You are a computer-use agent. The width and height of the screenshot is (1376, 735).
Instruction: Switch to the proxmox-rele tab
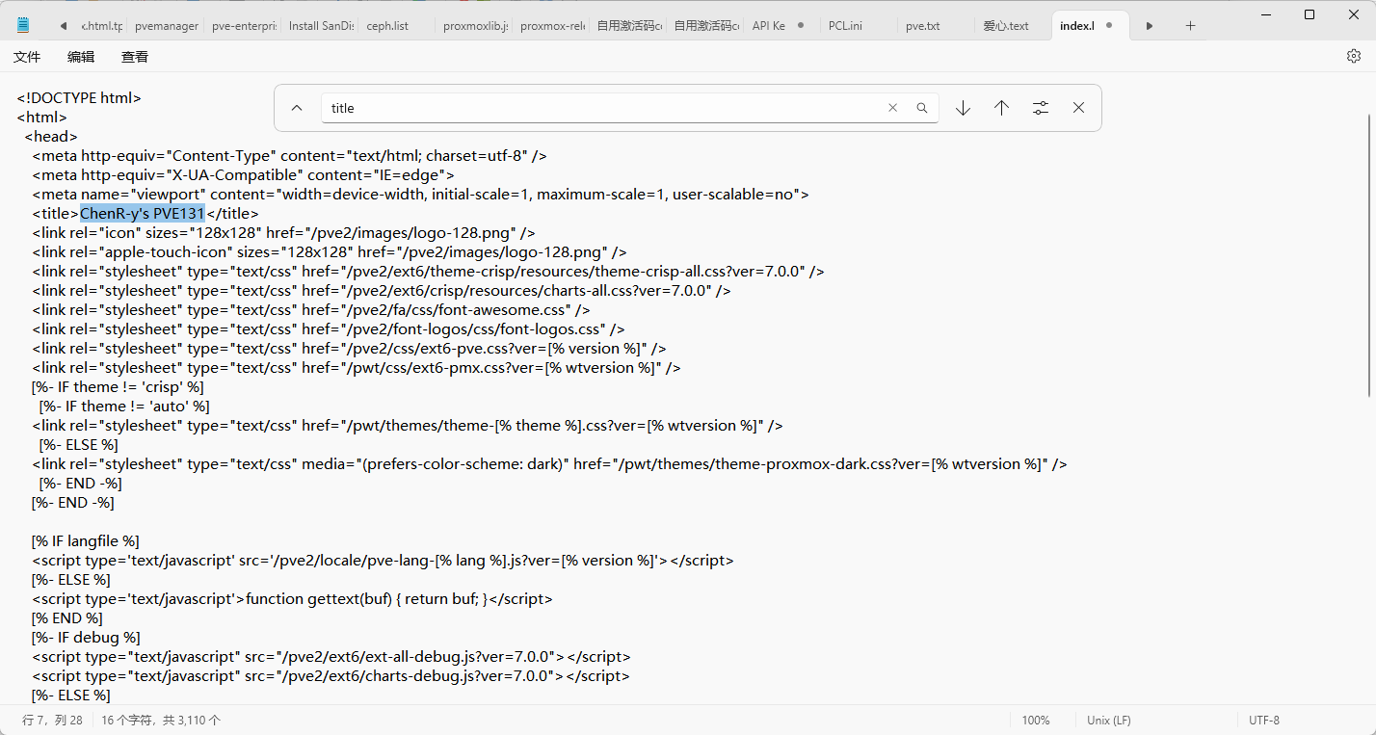coord(551,26)
